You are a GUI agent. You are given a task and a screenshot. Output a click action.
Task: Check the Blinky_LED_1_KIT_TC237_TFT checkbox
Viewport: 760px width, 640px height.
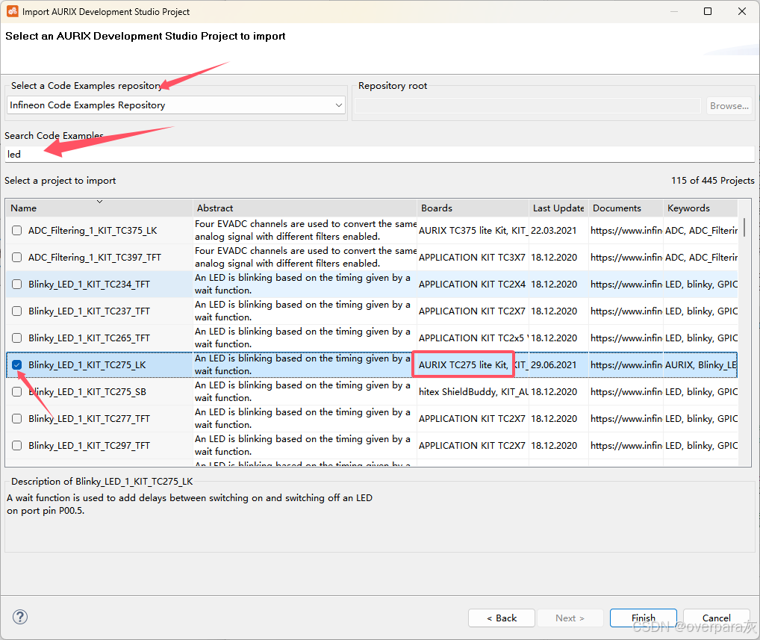coord(17,311)
